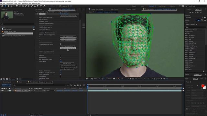This screenshot has height=116, width=207.
Task: Take a snapshot with the camera icon
Action: (x=114, y=79)
